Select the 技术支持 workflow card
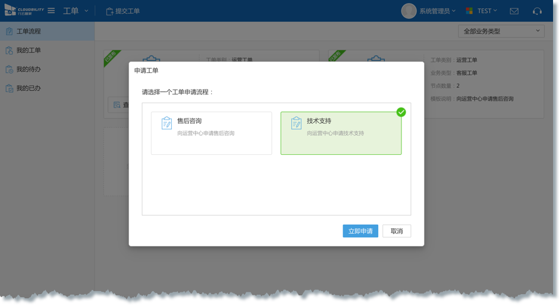Image resolution: width=559 pixels, height=306 pixels. 341,133
